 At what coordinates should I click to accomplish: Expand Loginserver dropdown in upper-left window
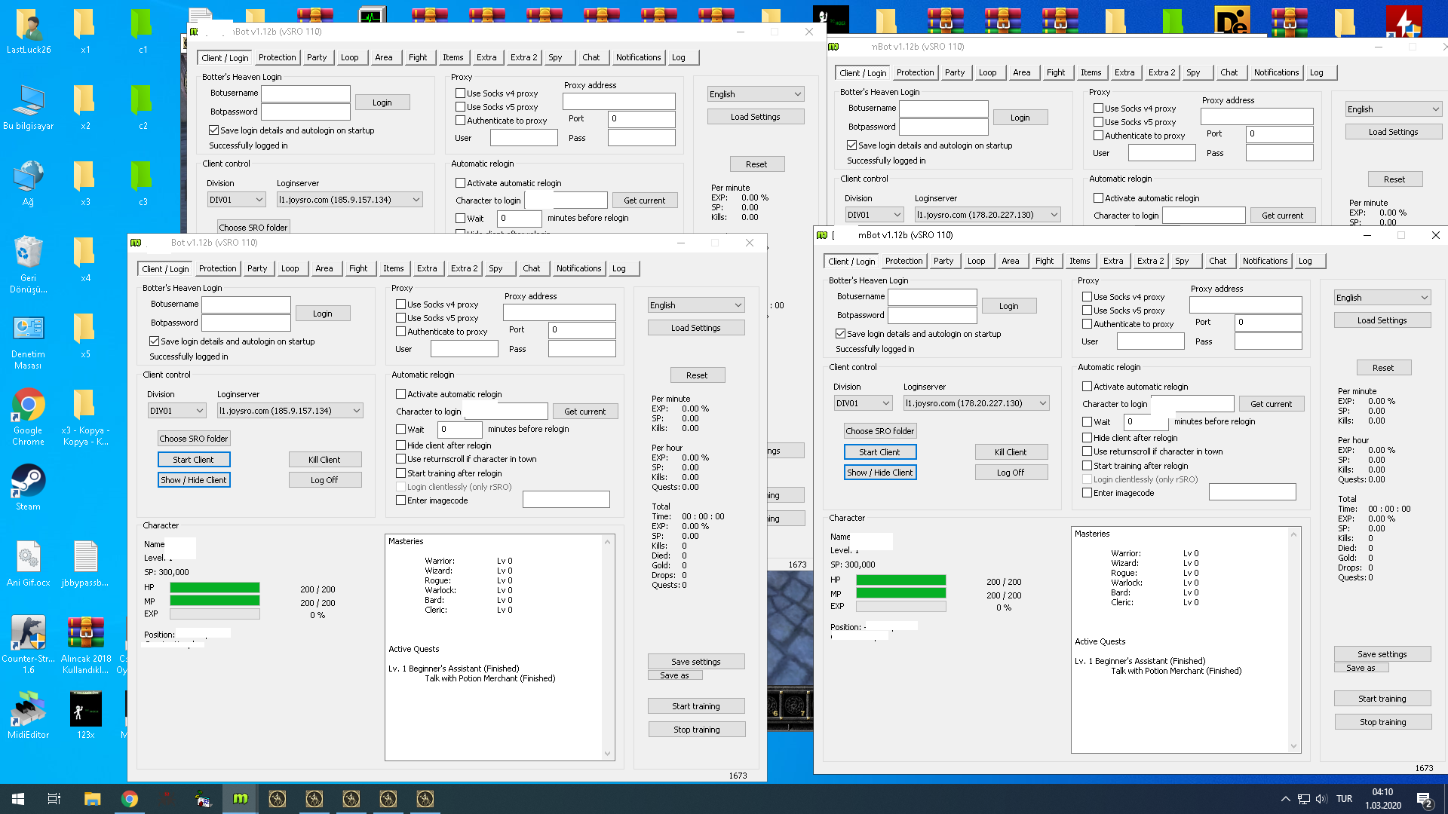350,200
